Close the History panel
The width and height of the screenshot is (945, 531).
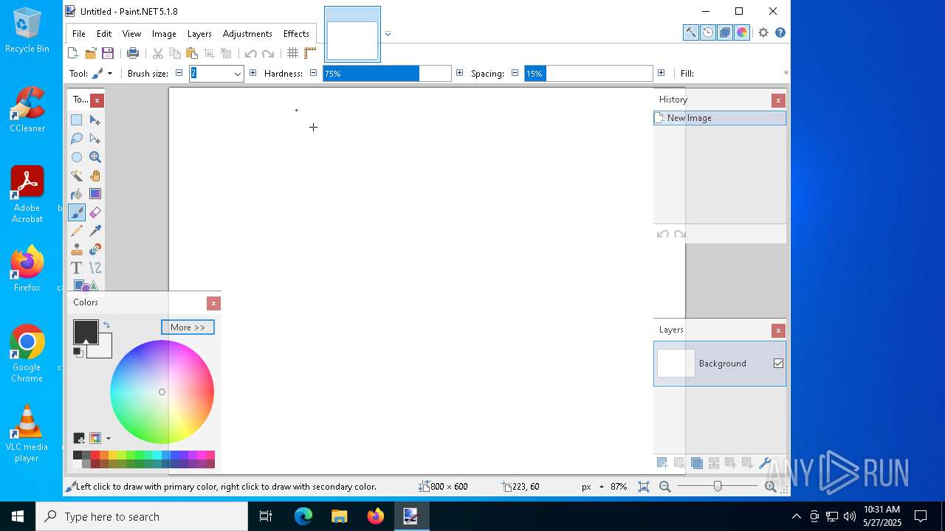[x=778, y=100]
